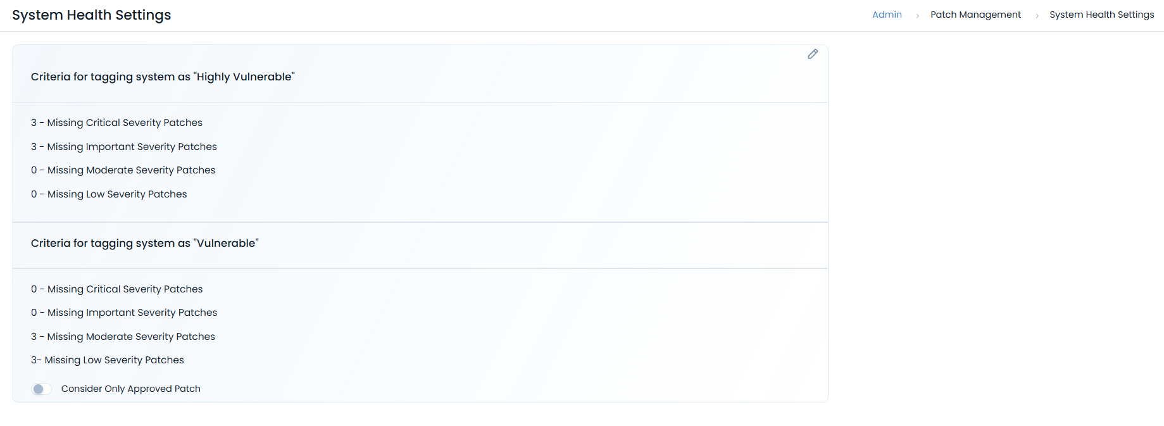Navigate to Patch Management via breadcrumb
The height and width of the screenshot is (426, 1164).
[x=975, y=14]
